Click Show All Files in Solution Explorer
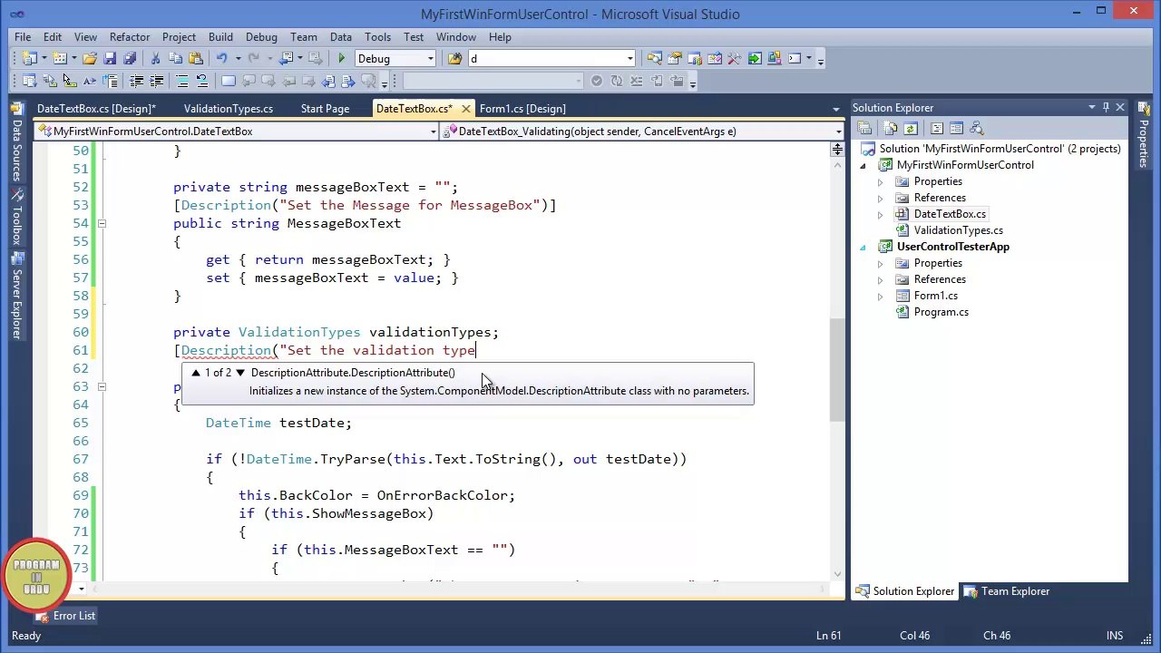This screenshot has height=653, width=1161. (x=890, y=129)
